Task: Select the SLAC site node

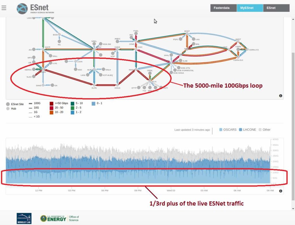Action: (x=34, y=76)
